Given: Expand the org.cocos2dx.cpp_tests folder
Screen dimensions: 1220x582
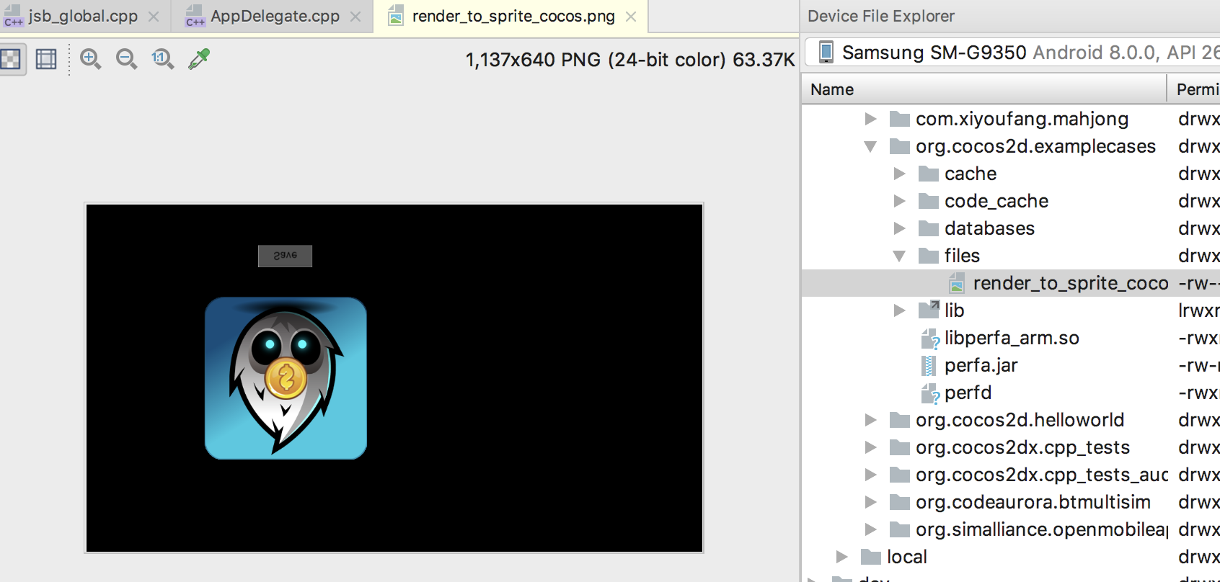Looking at the screenshot, I should pyautogui.click(x=871, y=447).
